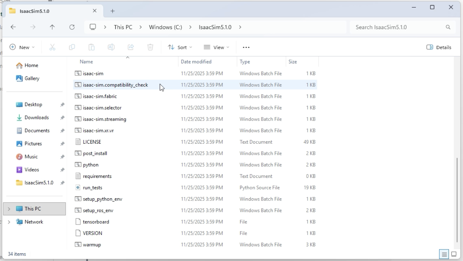
Task: Expand This PC in the sidebar
Action: [x=9, y=209]
